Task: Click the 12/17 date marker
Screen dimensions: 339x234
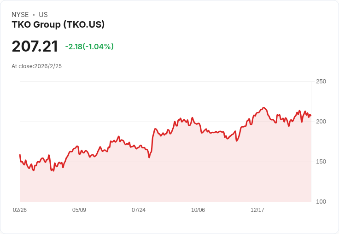Action: coord(257,210)
